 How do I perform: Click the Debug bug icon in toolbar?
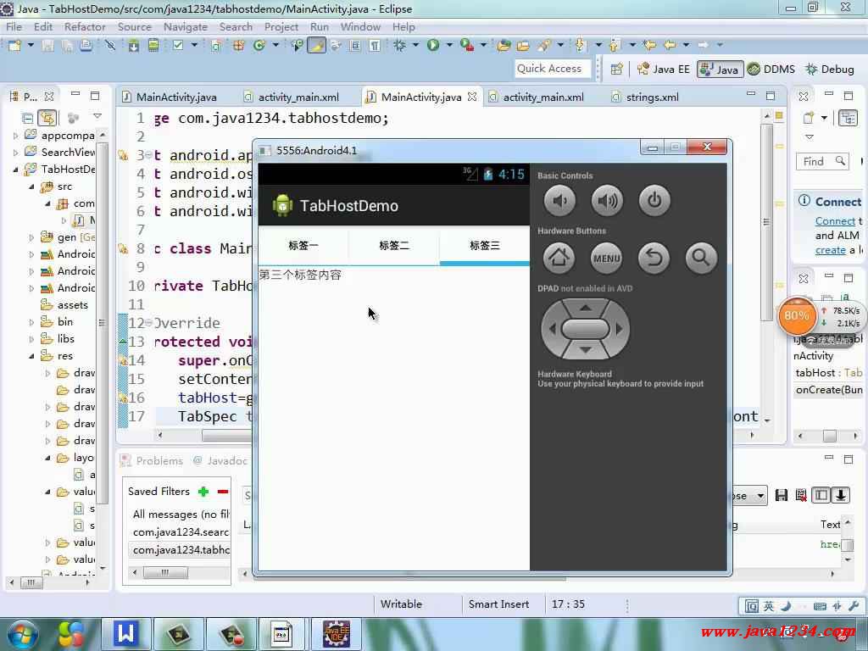pyautogui.click(x=399, y=45)
